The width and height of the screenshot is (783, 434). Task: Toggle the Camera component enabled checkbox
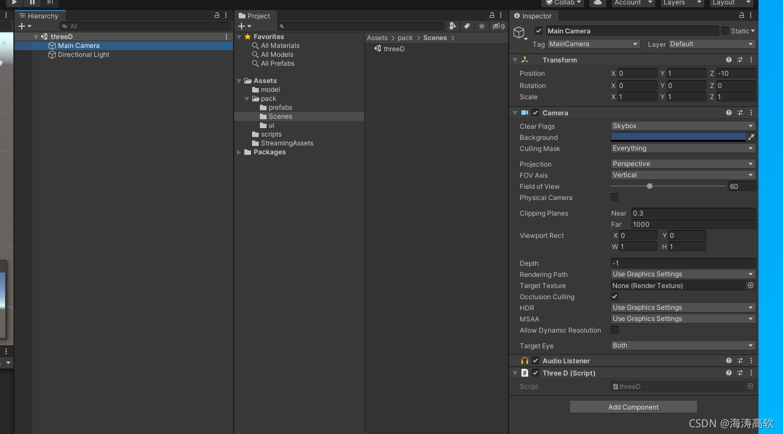tap(535, 113)
